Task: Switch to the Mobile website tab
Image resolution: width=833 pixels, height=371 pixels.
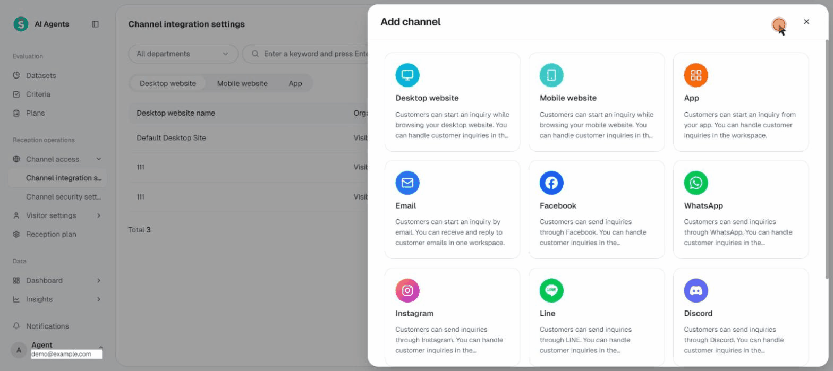Action: 242,83
